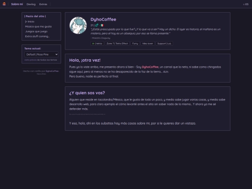252x189 pixels.
Task: Select the Support LoL tag
Action: coord(164,43)
